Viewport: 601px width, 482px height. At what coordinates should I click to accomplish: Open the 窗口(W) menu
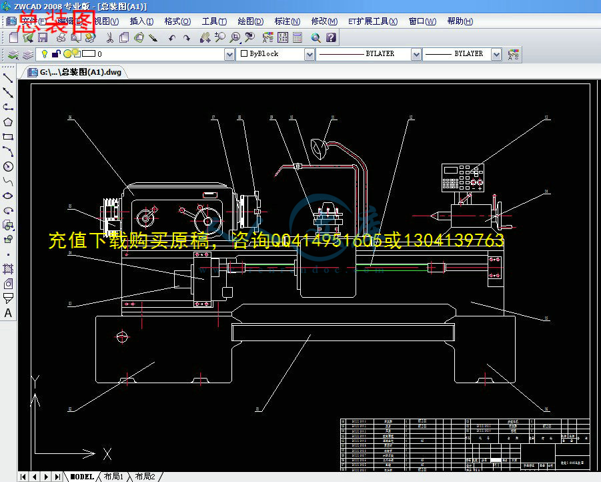pyautogui.click(x=422, y=21)
